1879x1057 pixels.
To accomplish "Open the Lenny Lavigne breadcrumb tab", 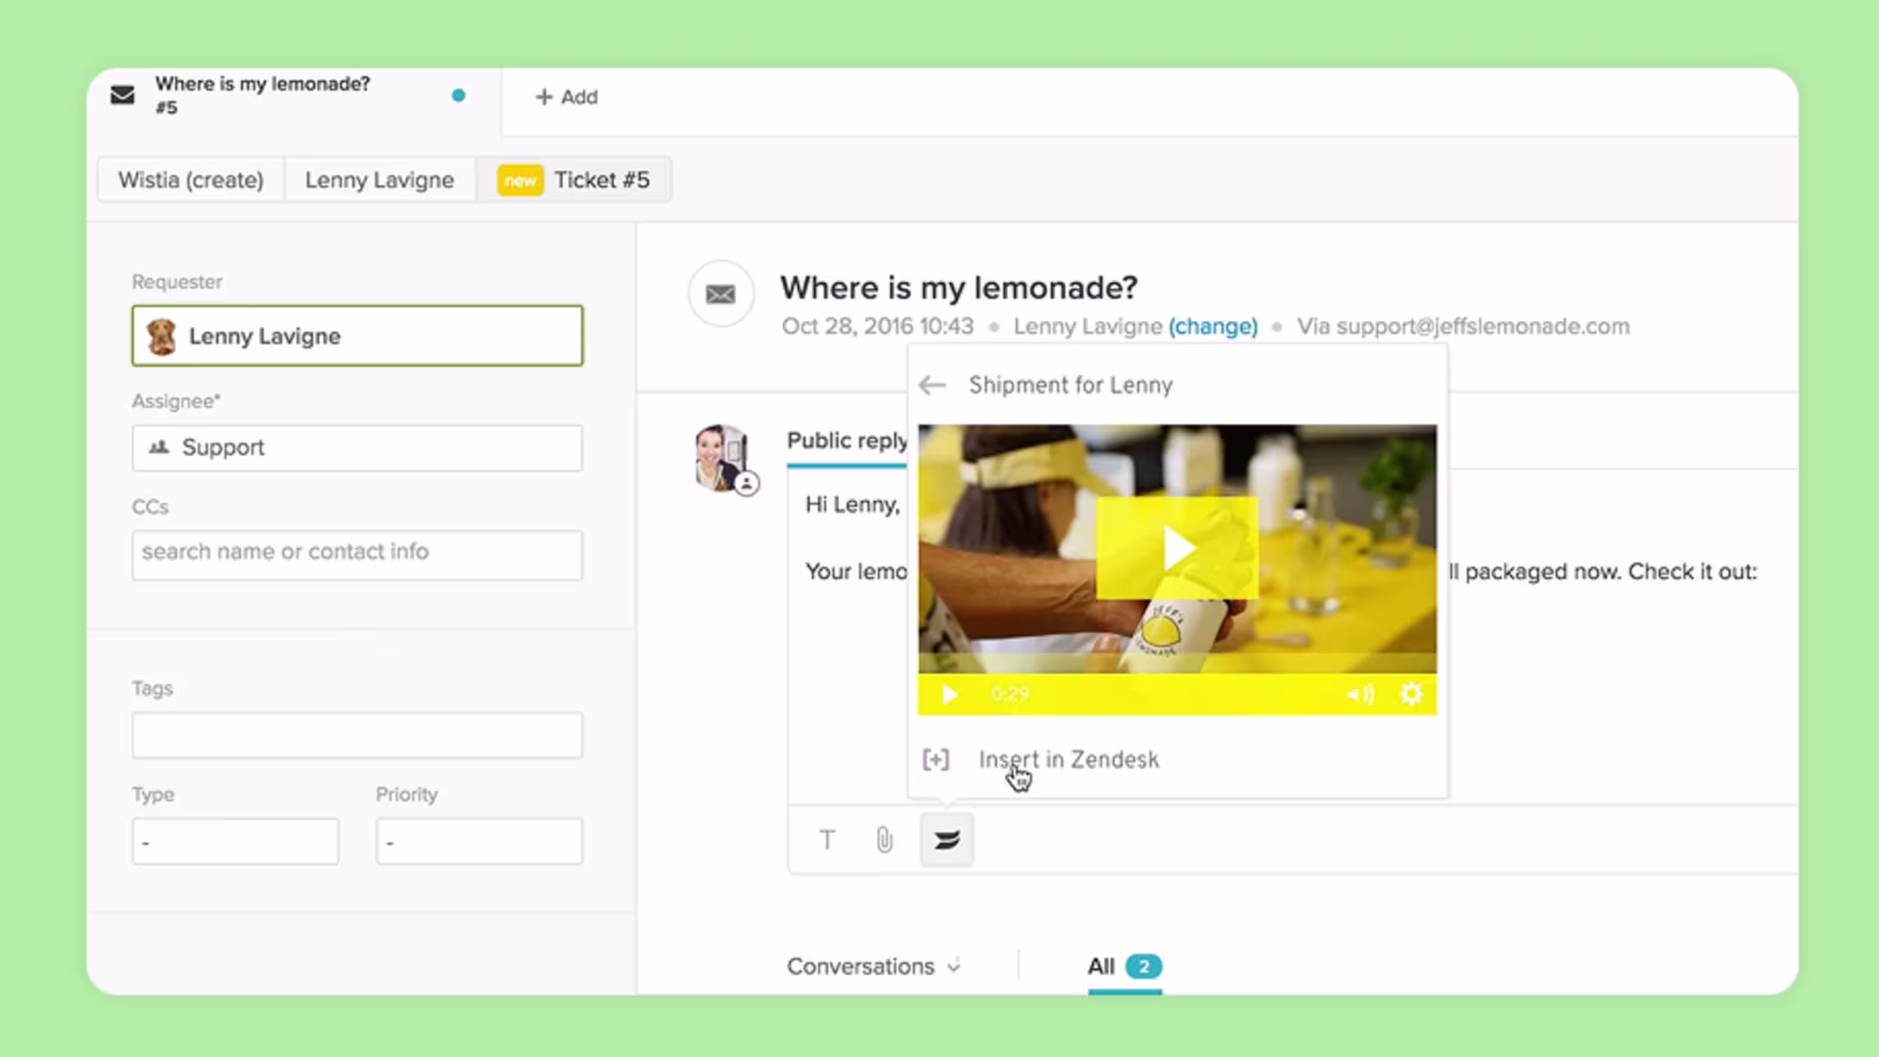I will 380,180.
